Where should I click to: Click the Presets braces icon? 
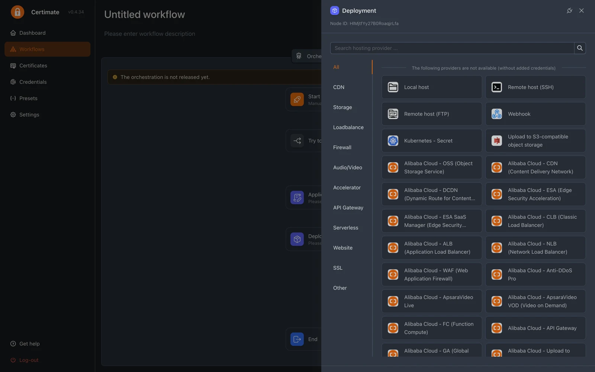pyautogui.click(x=13, y=98)
